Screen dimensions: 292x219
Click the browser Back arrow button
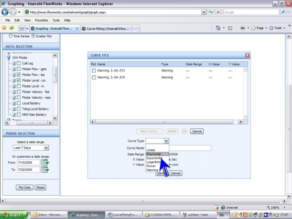tap(5, 12)
